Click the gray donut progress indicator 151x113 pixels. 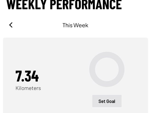pyautogui.click(x=92, y=69)
